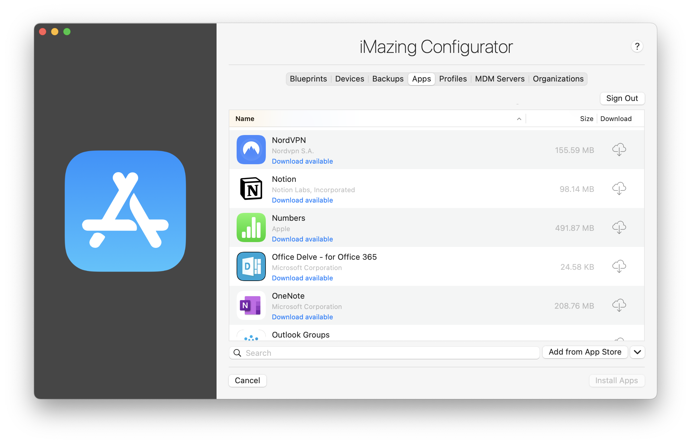Select the Notion app name
The image size is (691, 444).
(x=284, y=179)
